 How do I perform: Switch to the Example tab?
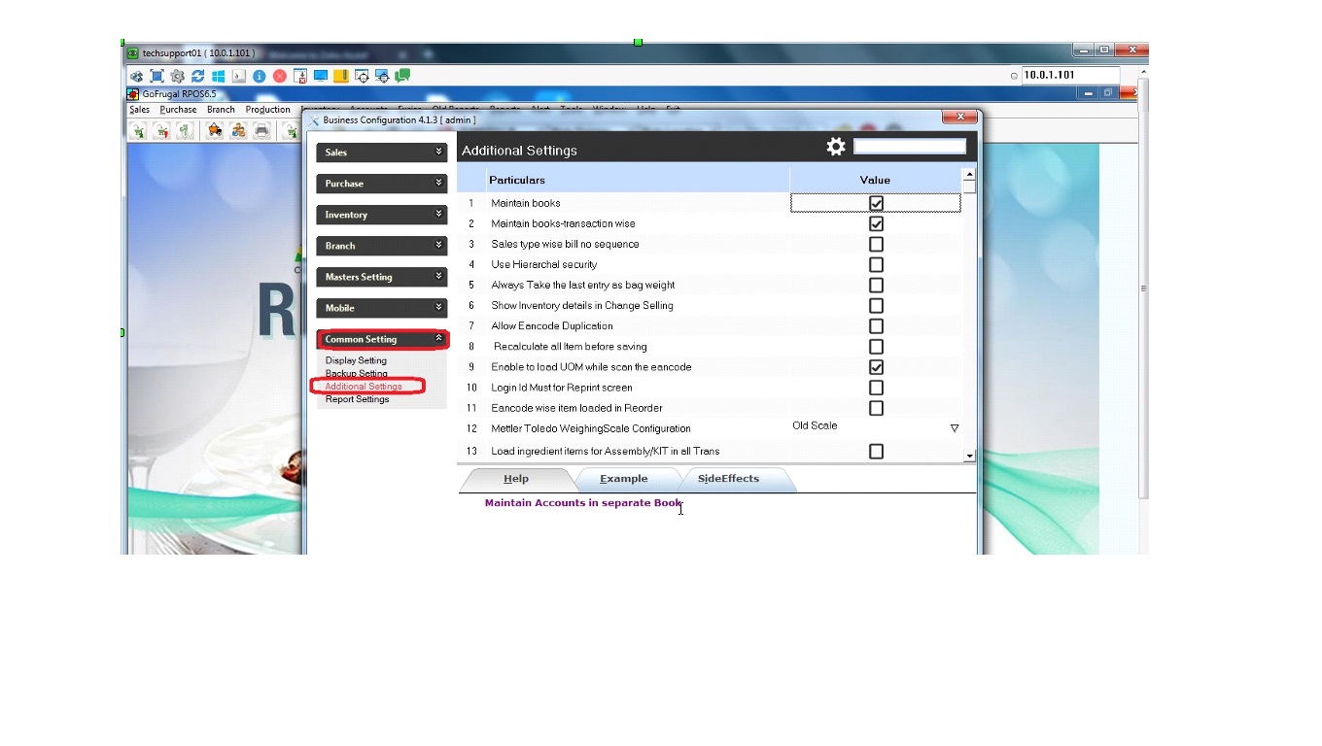click(624, 479)
